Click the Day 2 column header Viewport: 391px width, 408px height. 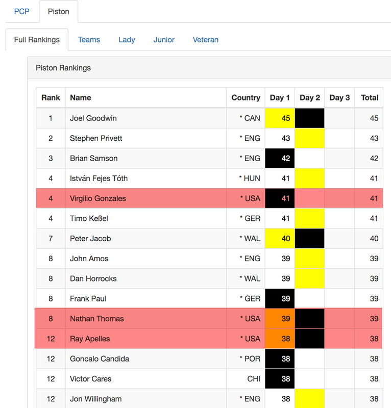(x=309, y=97)
